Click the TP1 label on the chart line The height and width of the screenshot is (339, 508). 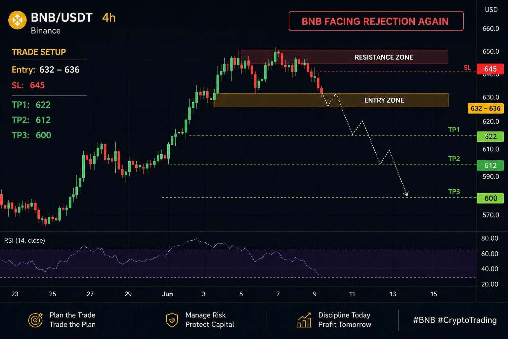tap(454, 130)
